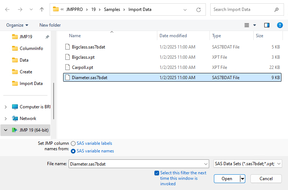Expand the Network node
Image resolution: width=288 pixels, height=190 pixels.
pos(6,119)
